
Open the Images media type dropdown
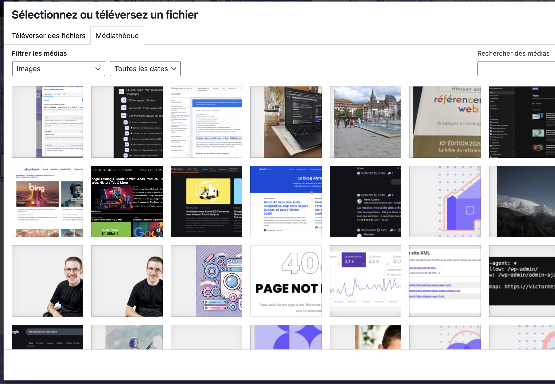[59, 69]
